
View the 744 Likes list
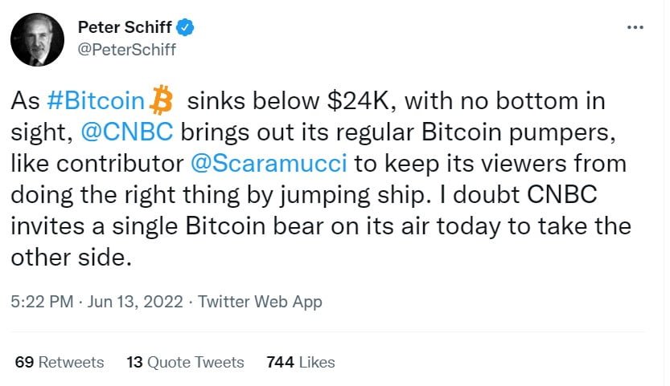click(x=301, y=362)
